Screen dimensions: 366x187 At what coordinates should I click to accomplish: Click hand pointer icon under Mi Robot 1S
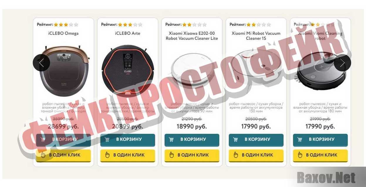[236, 155]
